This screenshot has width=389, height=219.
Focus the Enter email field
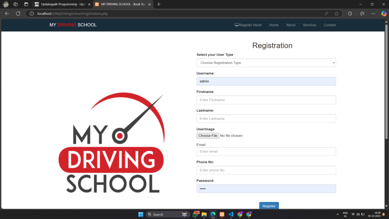tap(266, 152)
